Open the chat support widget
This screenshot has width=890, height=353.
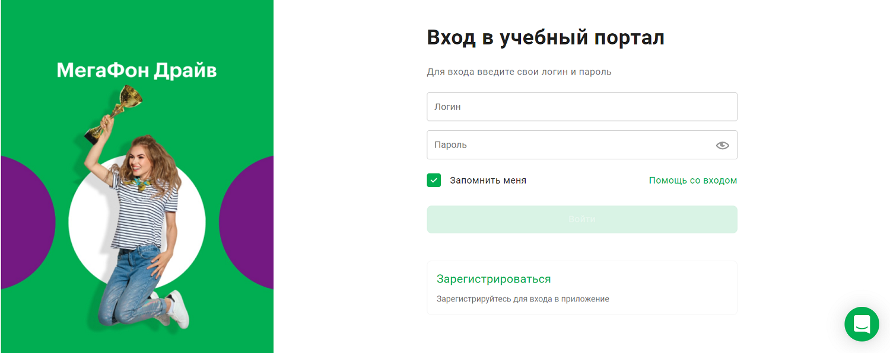coord(862,324)
